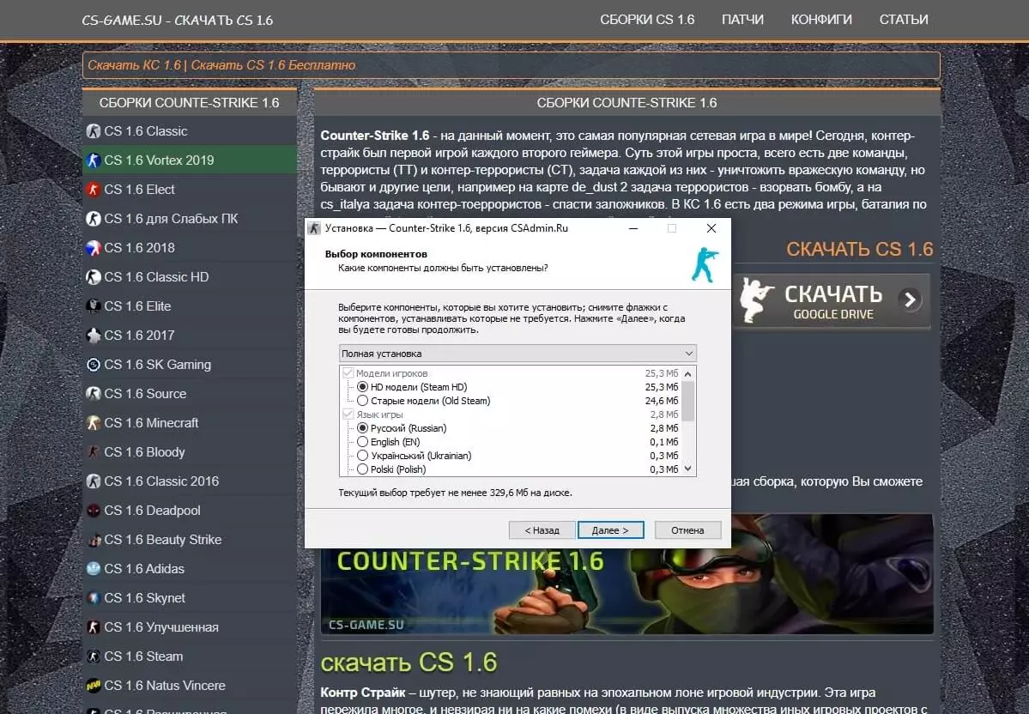The width and height of the screenshot is (1029, 714).
Task: Open the CS 1.6 Natus Vincere link
Action: tap(165, 686)
